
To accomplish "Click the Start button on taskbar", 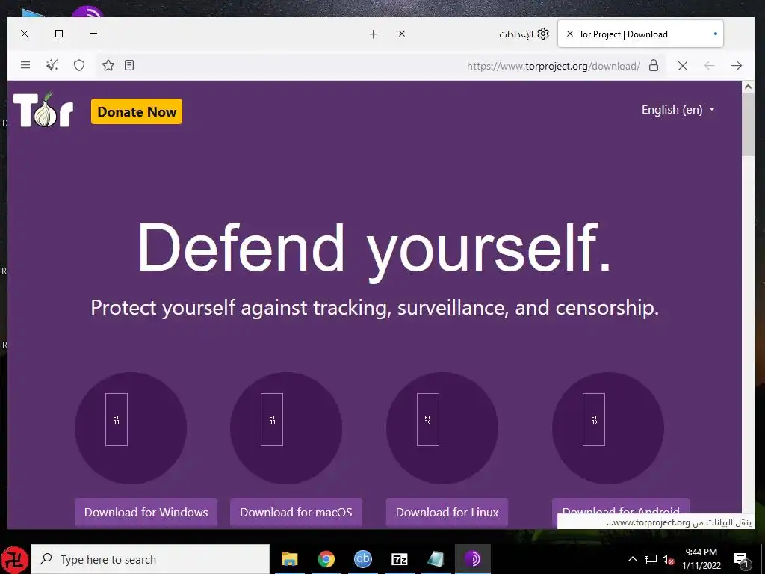I will coord(15,559).
